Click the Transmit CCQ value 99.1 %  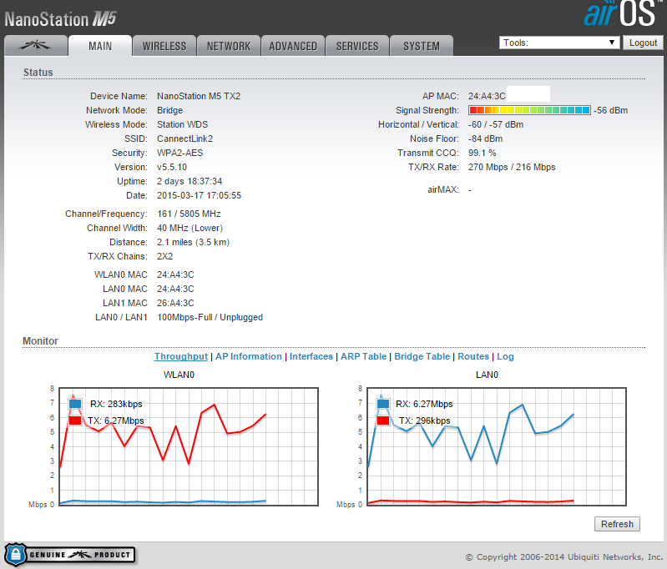click(x=482, y=153)
